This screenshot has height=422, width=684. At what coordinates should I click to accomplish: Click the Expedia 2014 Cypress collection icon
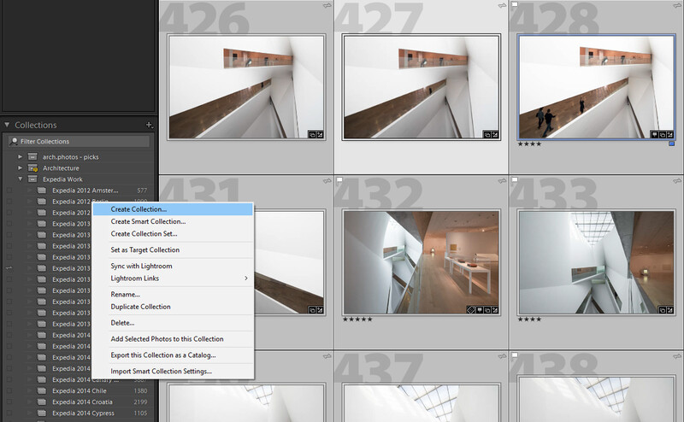pos(42,413)
